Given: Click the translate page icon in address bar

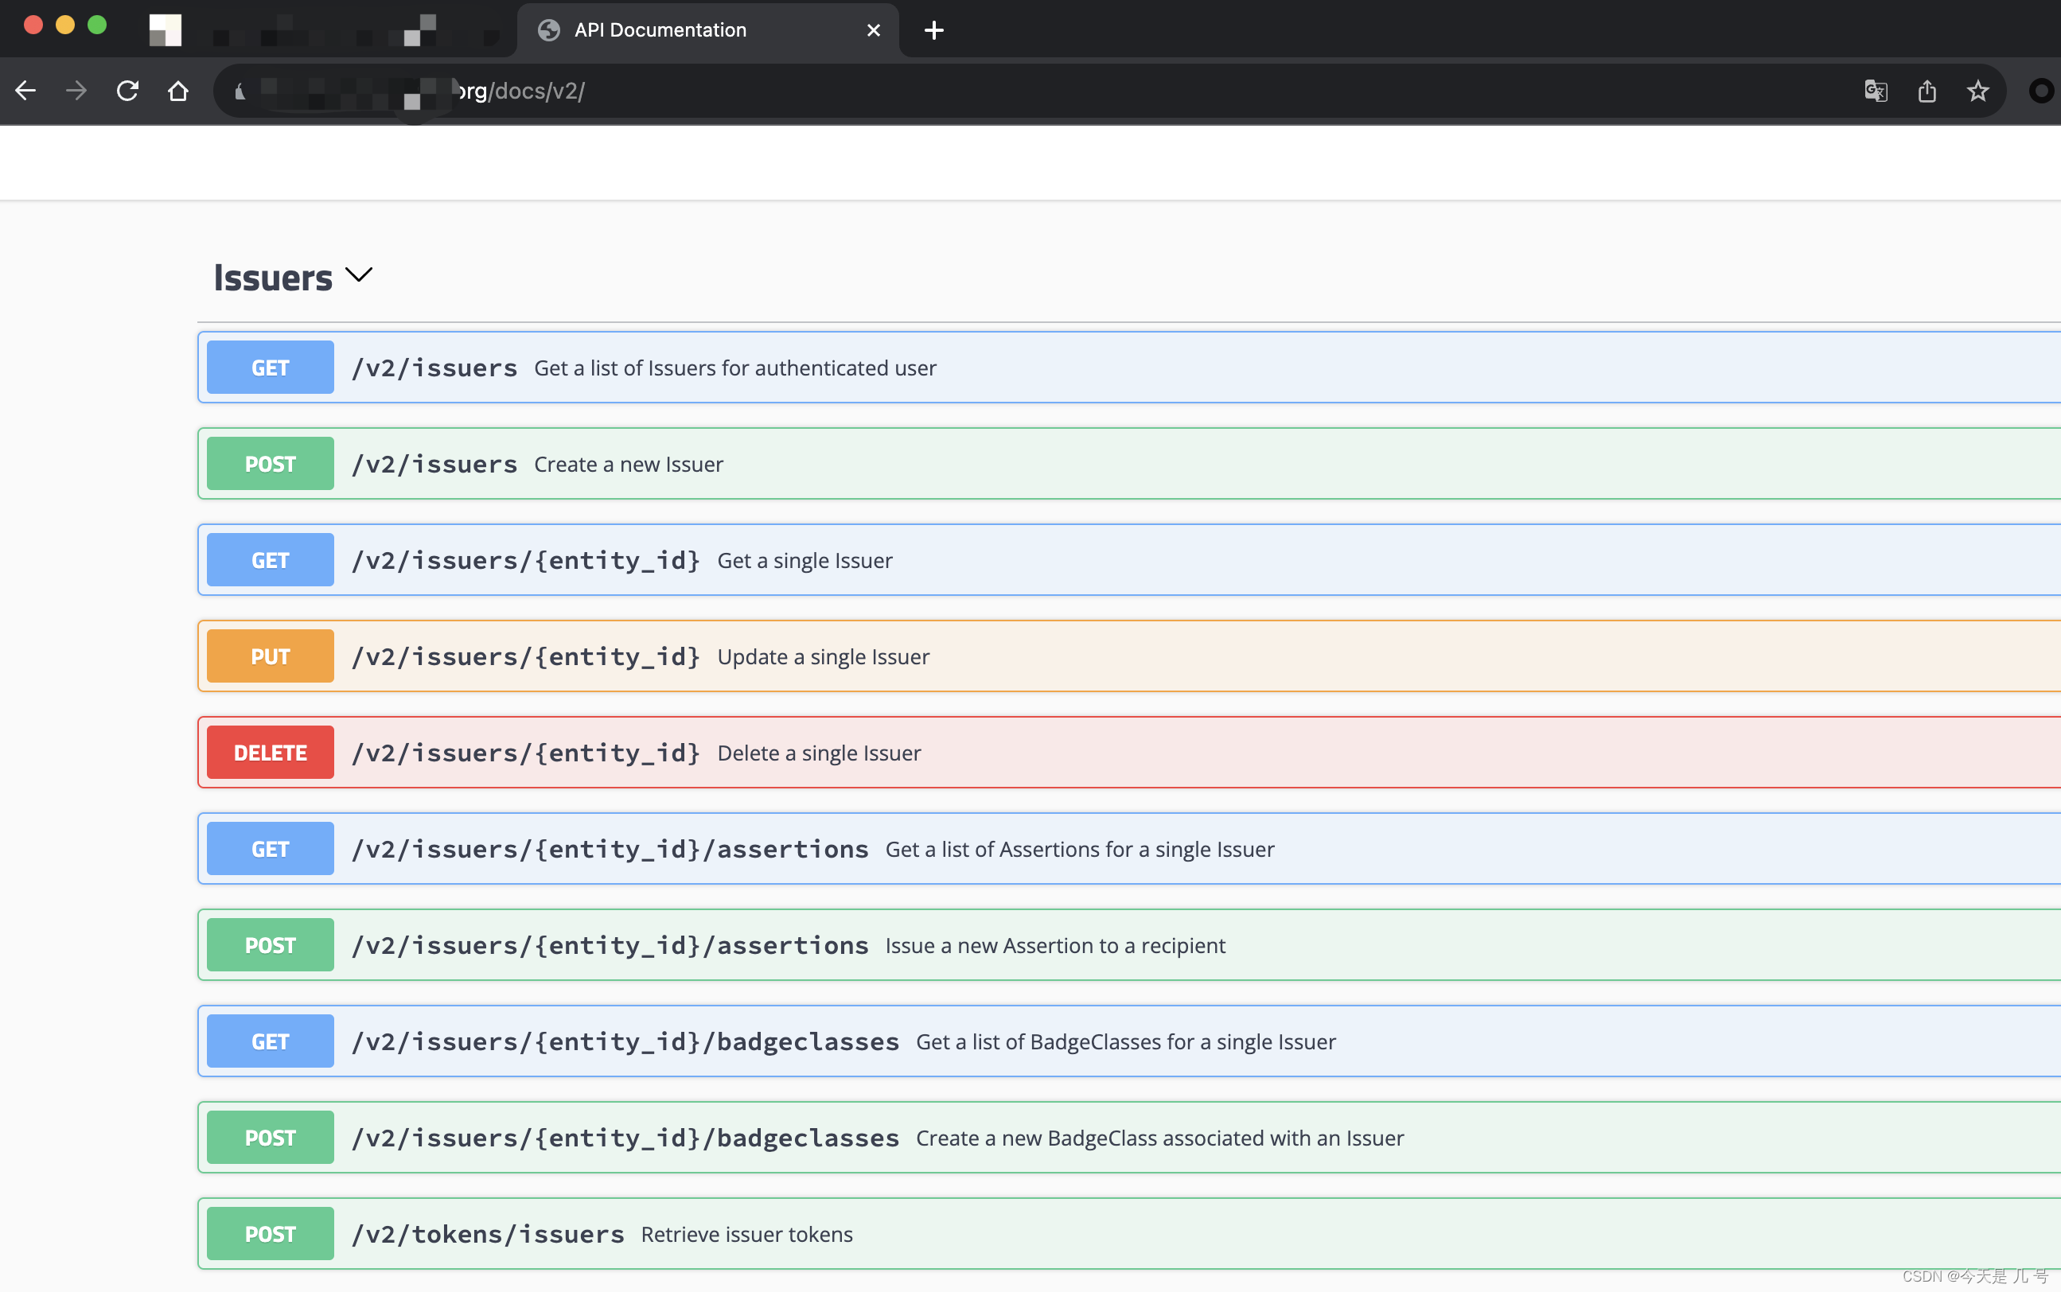Looking at the screenshot, I should [x=1876, y=91].
